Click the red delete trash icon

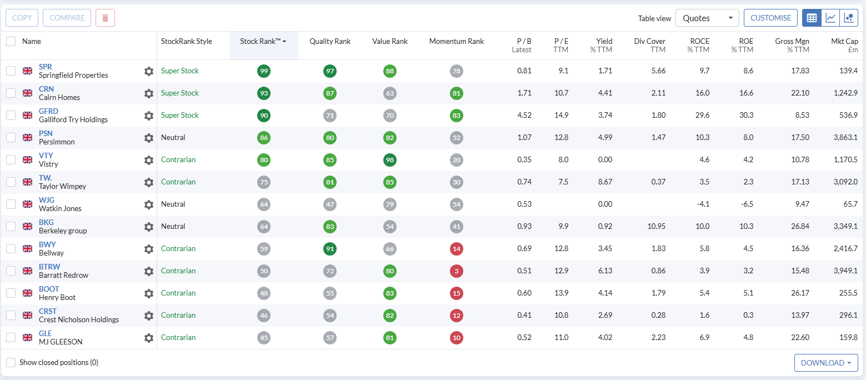[x=105, y=18]
